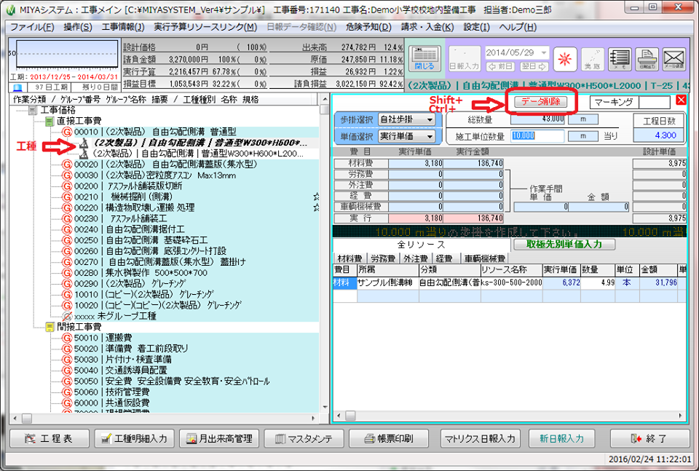Viewport: 699px width, 471px height.
Task: Collapse the 工事価格 root tree node
Action: (x=33, y=110)
